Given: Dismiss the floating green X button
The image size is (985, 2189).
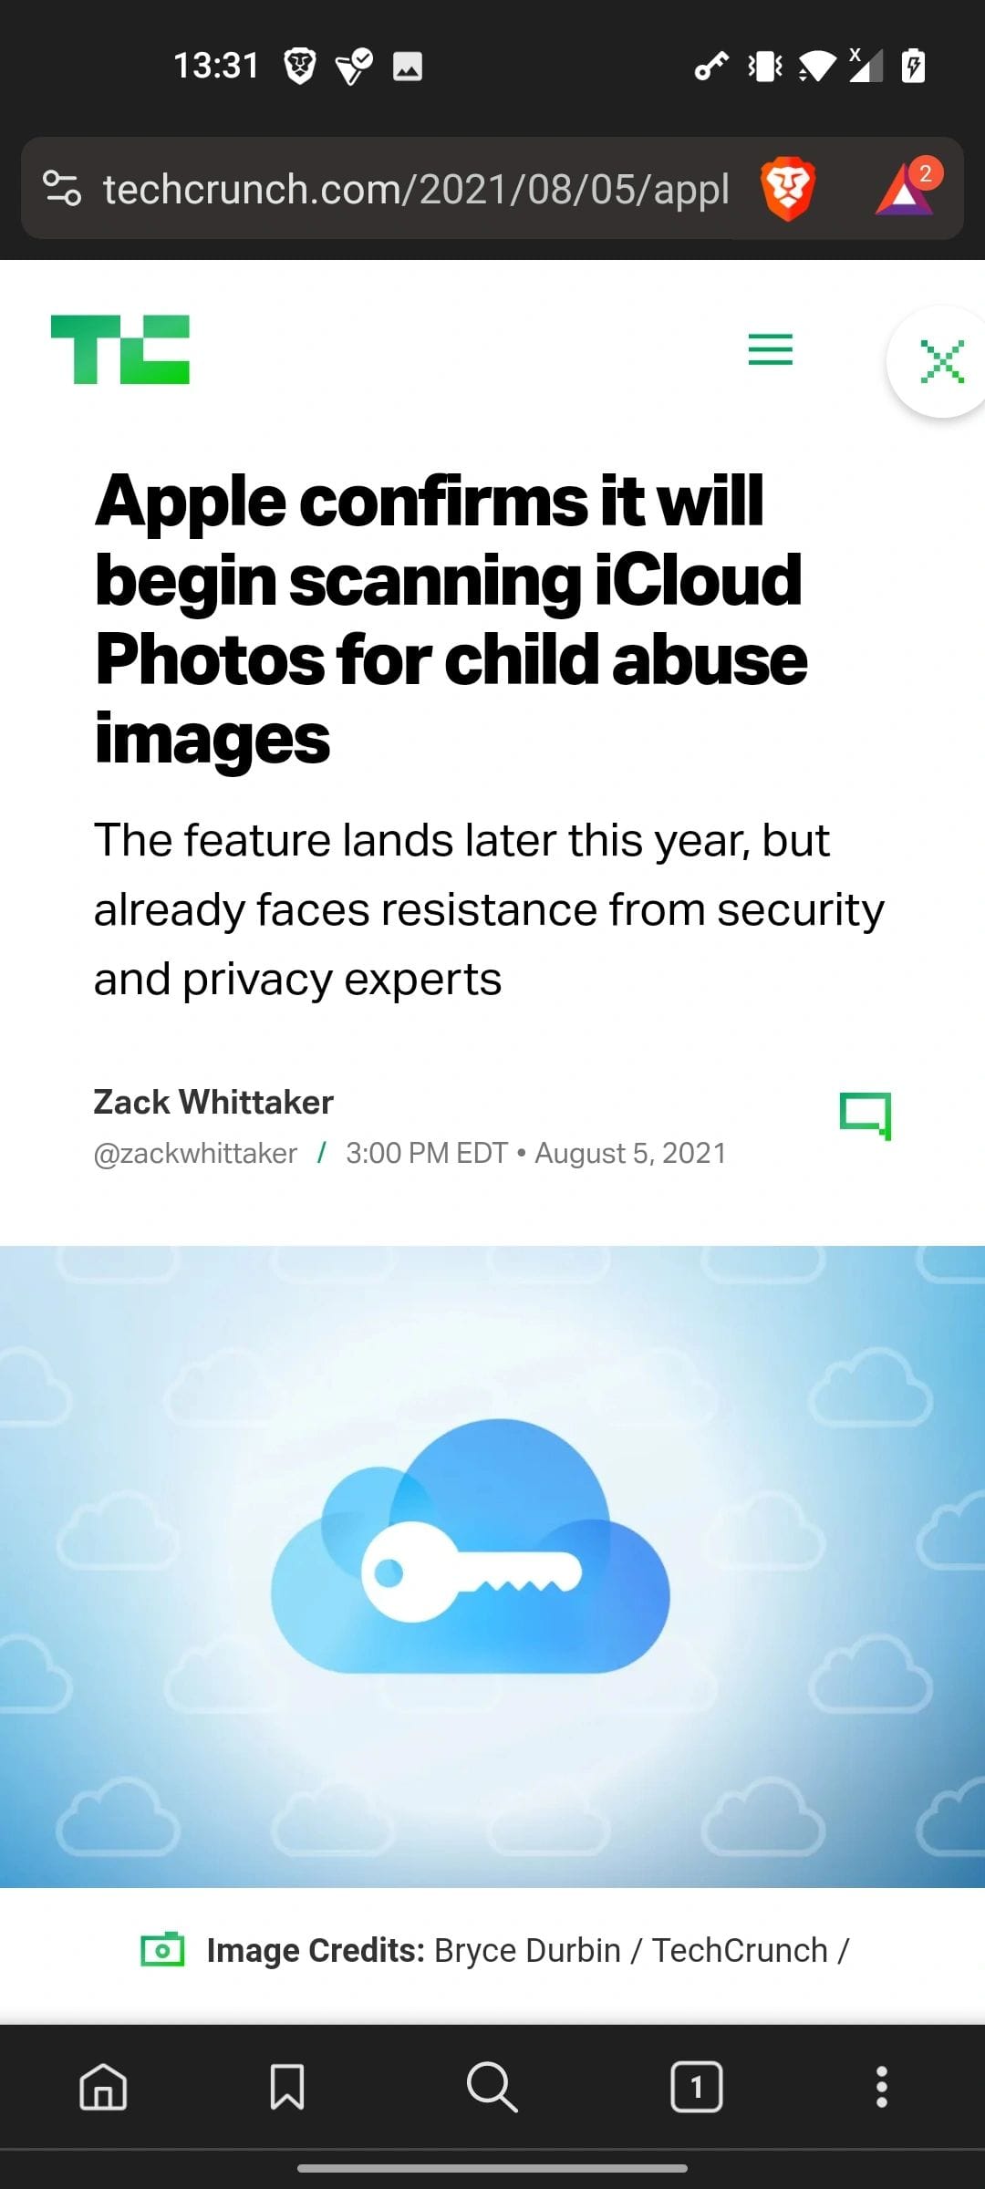Looking at the screenshot, I should tap(941, 362).
